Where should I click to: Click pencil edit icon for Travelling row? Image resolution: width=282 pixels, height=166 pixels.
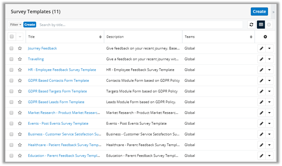tap(261, 59)
